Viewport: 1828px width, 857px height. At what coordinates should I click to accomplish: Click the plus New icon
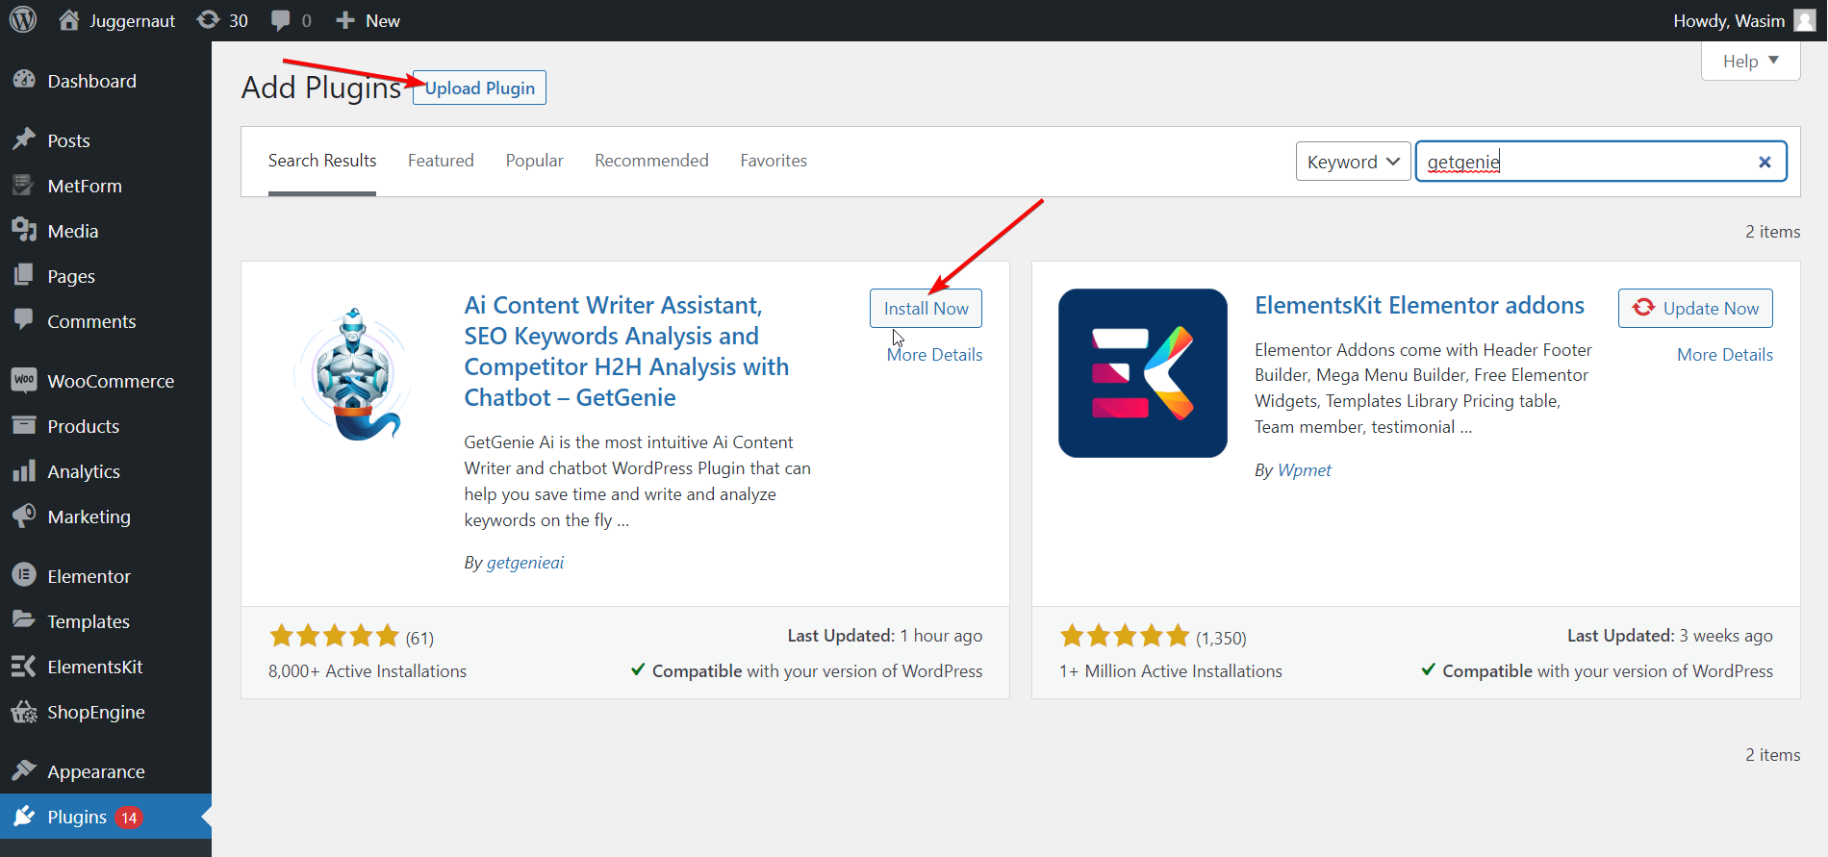click(x=345, y=20)
